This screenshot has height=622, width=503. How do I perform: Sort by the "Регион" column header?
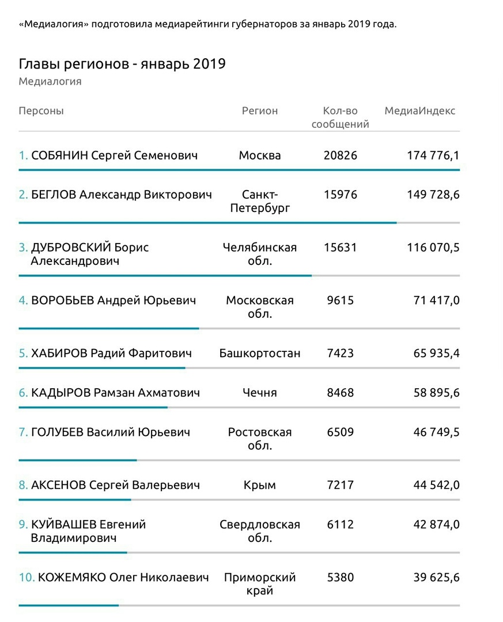(259, 111)
